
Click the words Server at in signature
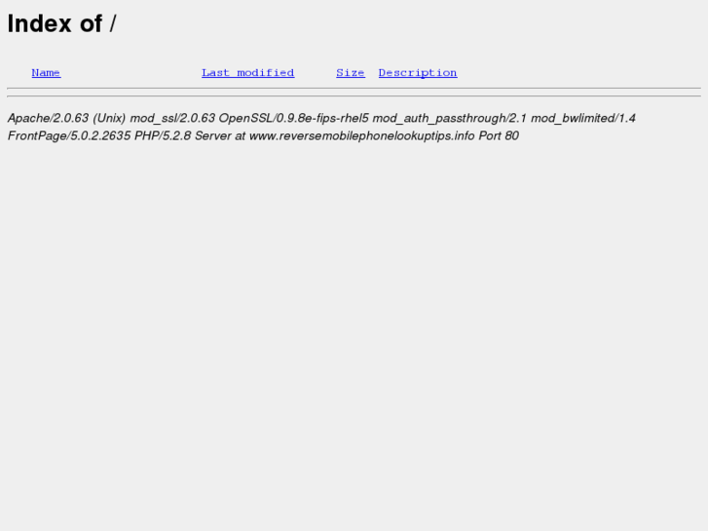pyautogui.click(x=220, y=136)
